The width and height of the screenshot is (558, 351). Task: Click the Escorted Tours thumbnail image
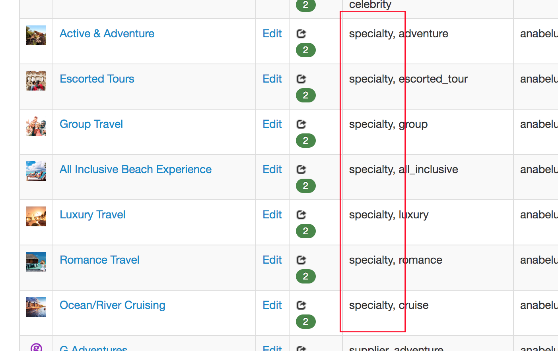[36, 81]
